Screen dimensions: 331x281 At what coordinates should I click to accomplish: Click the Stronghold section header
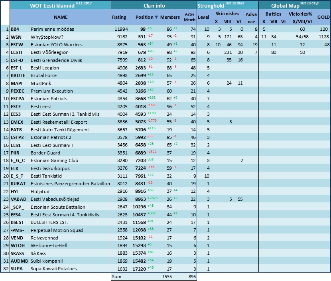(x=211, y=6)
